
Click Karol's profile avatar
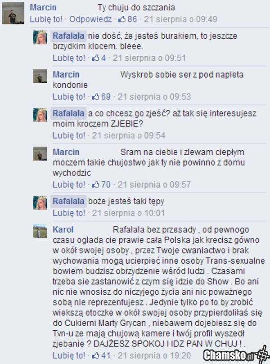pos(40,231)
